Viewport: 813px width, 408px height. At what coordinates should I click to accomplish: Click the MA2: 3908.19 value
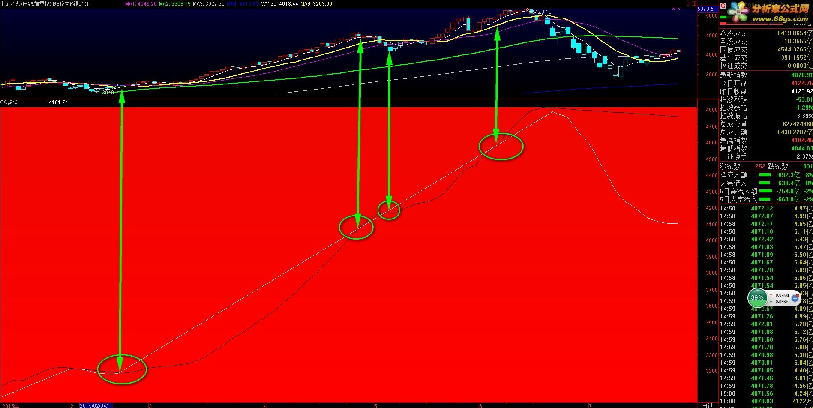[175, 3]
